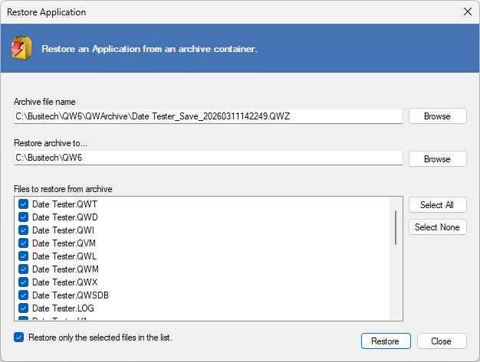Toggle Date Tester.QVM checkbox

click(x=23, y=243)
